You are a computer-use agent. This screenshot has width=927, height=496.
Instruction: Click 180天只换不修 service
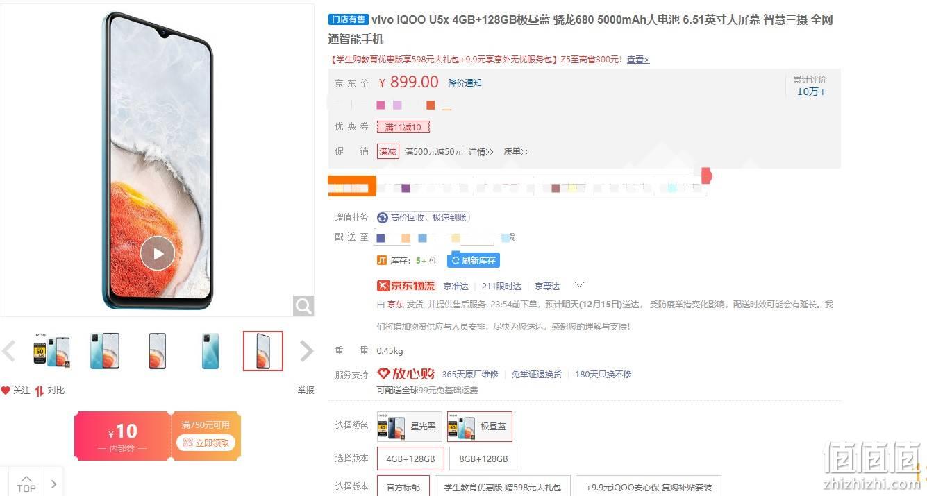(603, 374)
